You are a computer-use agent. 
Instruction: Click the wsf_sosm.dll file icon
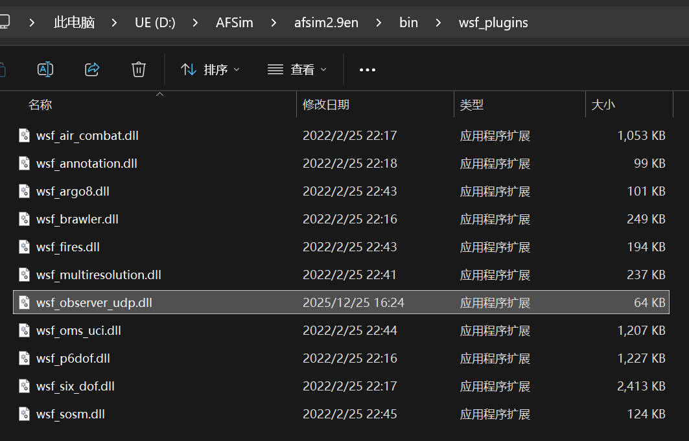point(25,414)
